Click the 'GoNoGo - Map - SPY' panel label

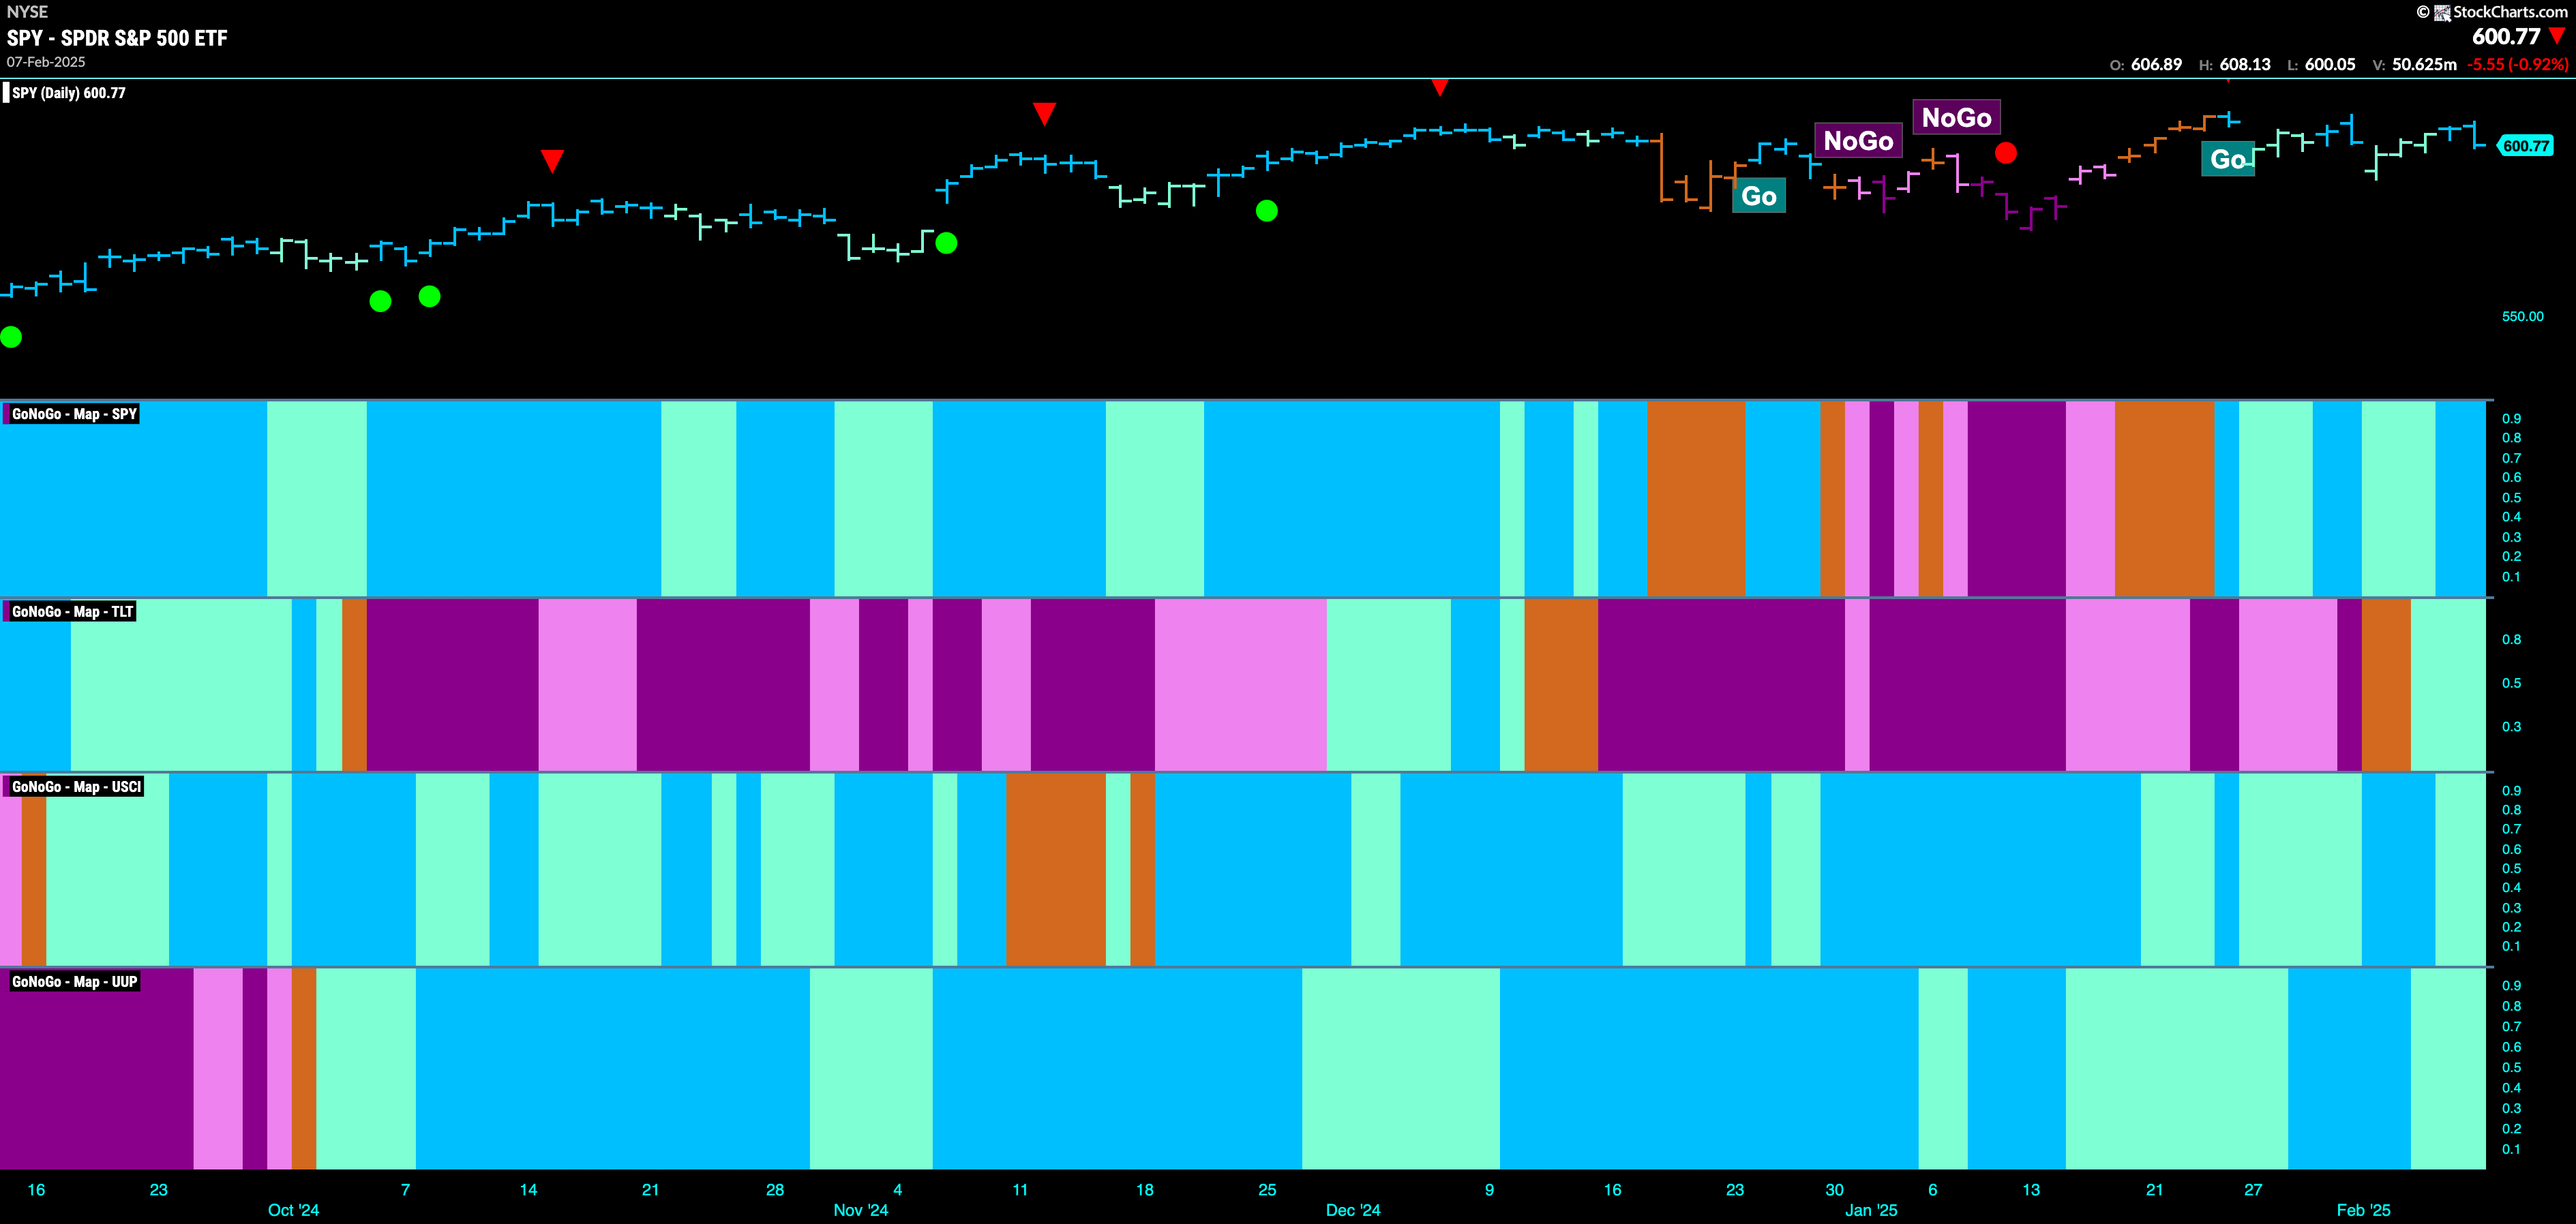[x=74, y=414]
